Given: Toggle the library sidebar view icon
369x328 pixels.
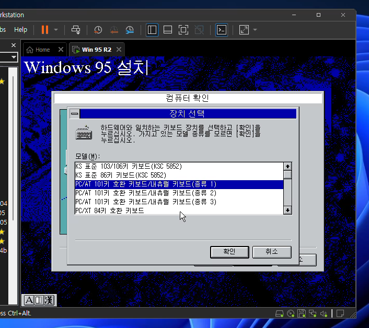Looking at the screenshot, I should [x=152, y=30].
